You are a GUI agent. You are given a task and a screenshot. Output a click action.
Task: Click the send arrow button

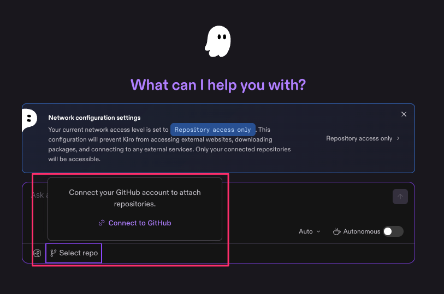point(400,197)
